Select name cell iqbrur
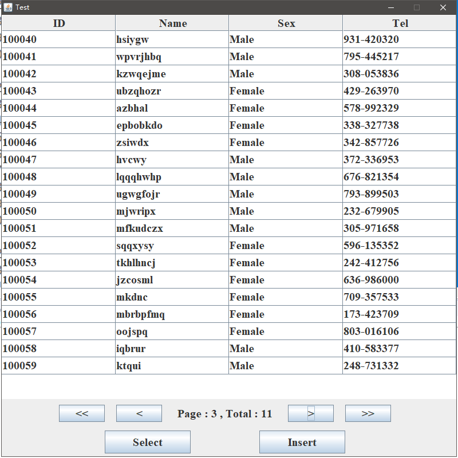Viewport: 458px width, 458px height. pos(172,349)
